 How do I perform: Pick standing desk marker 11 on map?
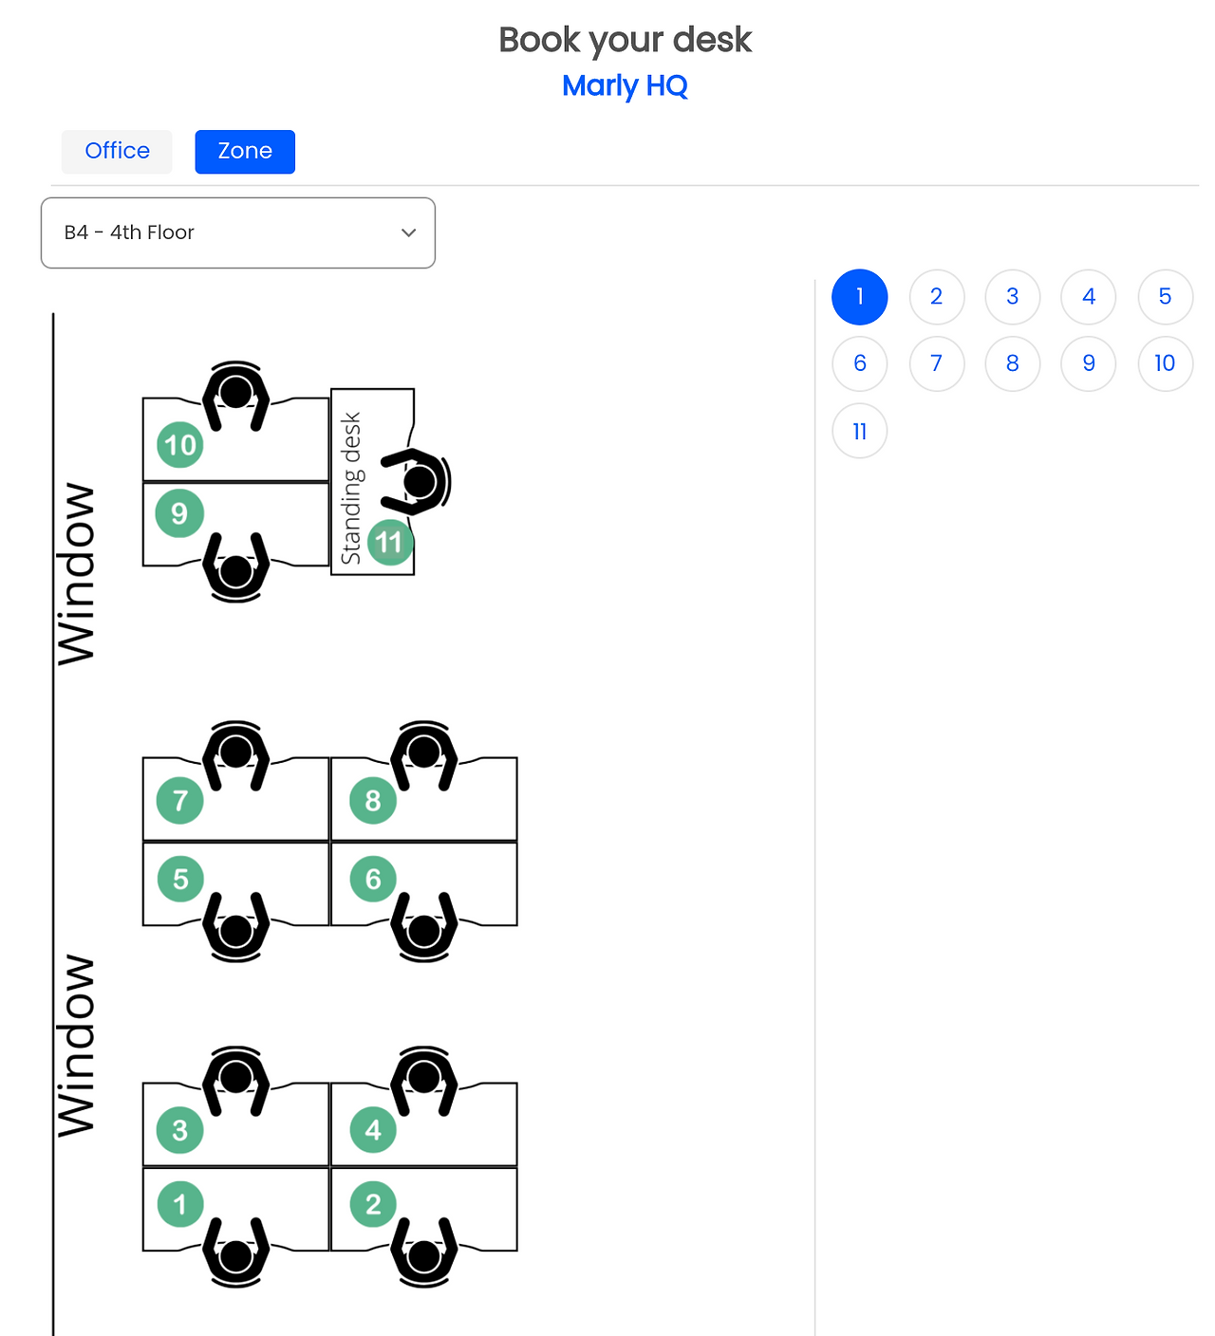pos(389,543)
